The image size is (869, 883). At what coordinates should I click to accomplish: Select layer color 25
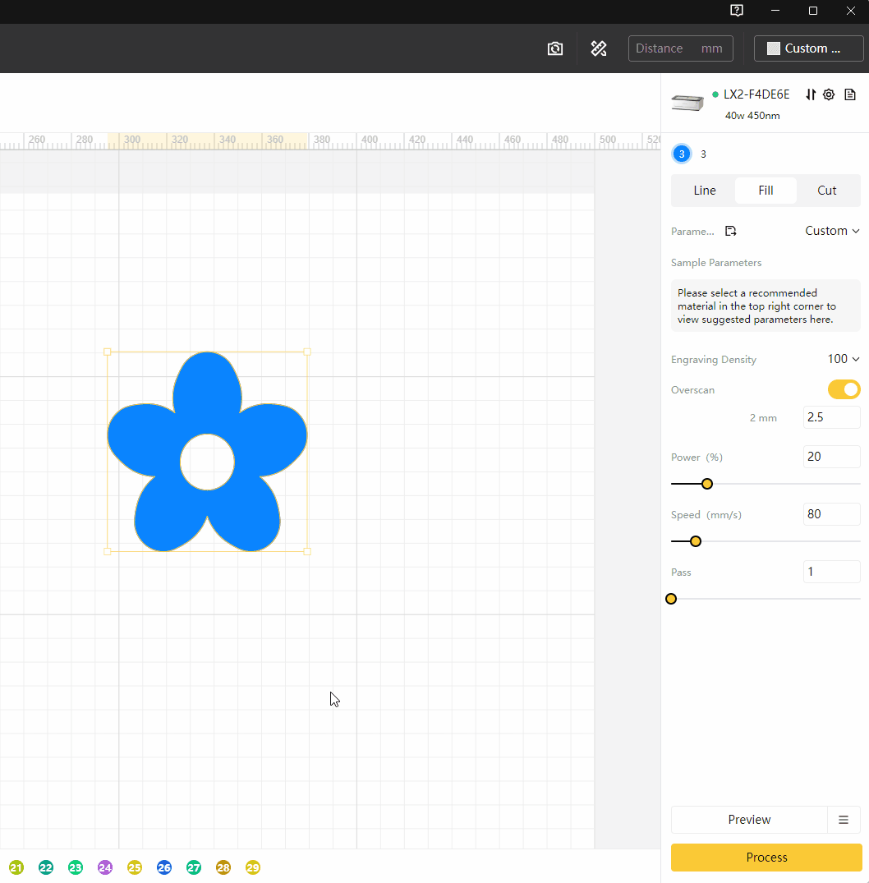[135, 867]
